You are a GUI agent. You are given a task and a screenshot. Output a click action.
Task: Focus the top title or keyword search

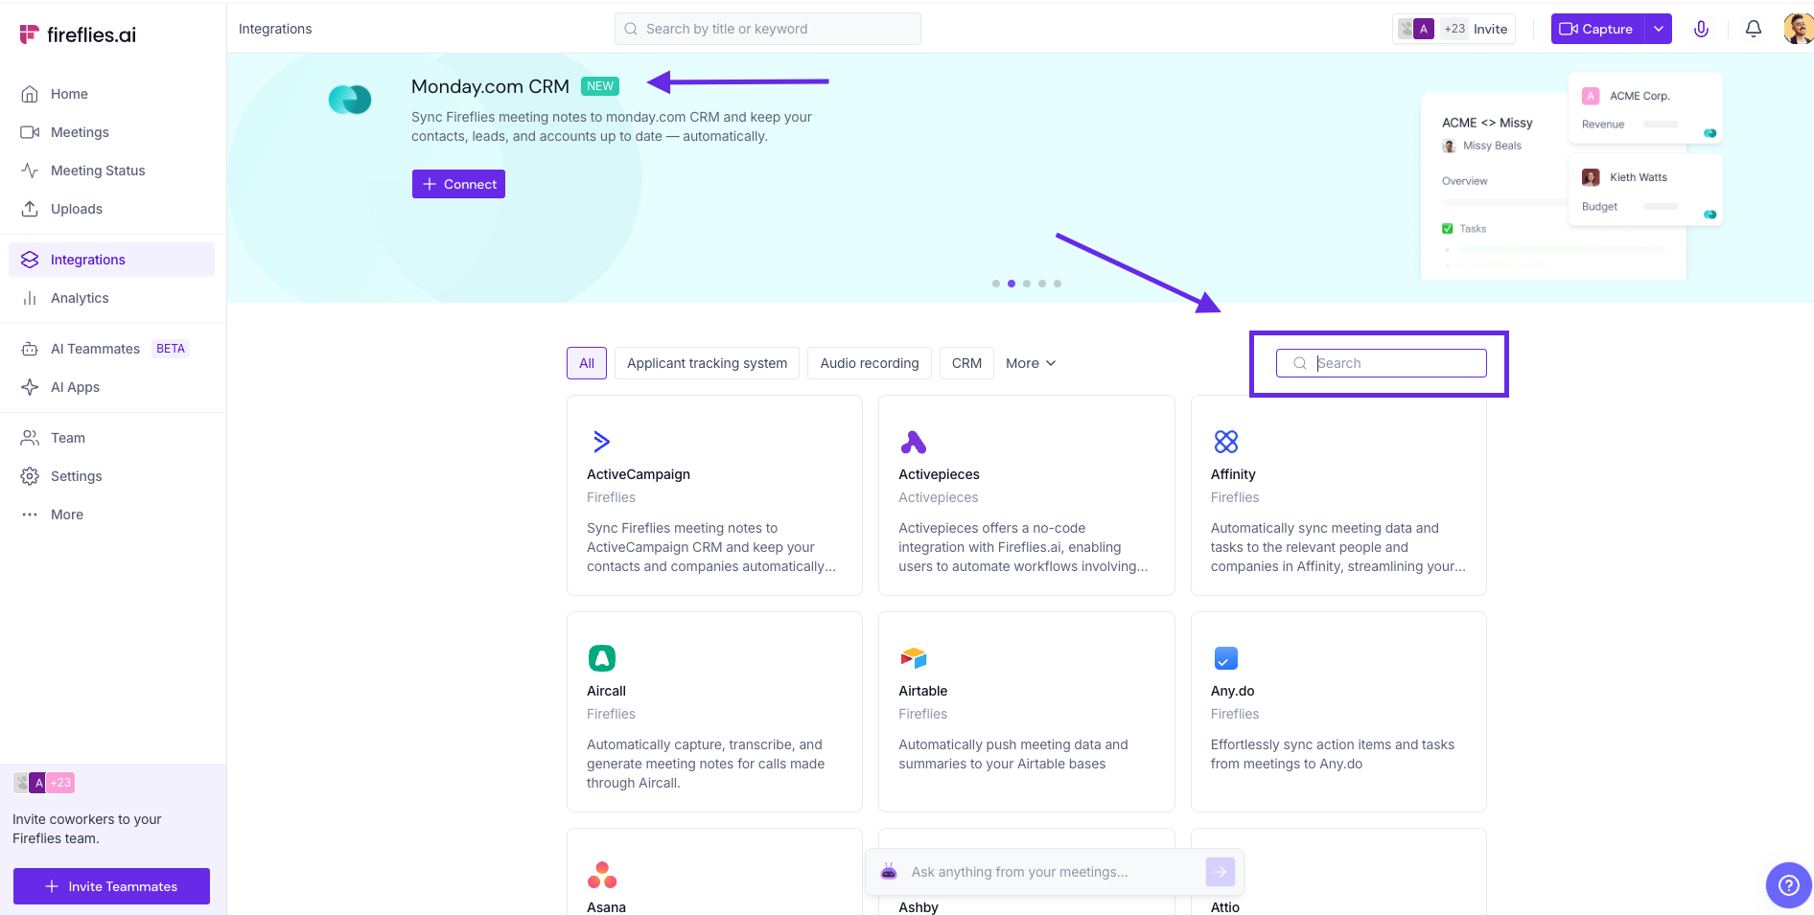click(x=768, y=29)
